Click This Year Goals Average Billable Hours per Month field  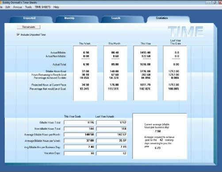[79, 134]
